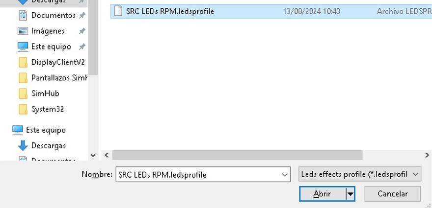
Task: Click the horizontal scrollbar right arrow
Action: click(x=427, y=155)
